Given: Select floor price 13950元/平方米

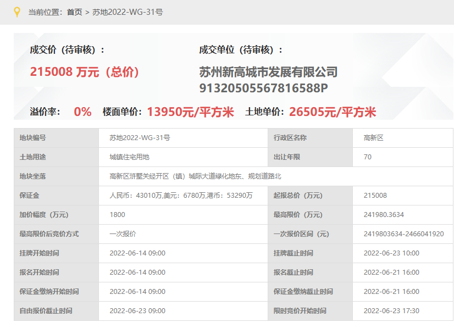Looking at the screenshot, I should coord(190,112).
